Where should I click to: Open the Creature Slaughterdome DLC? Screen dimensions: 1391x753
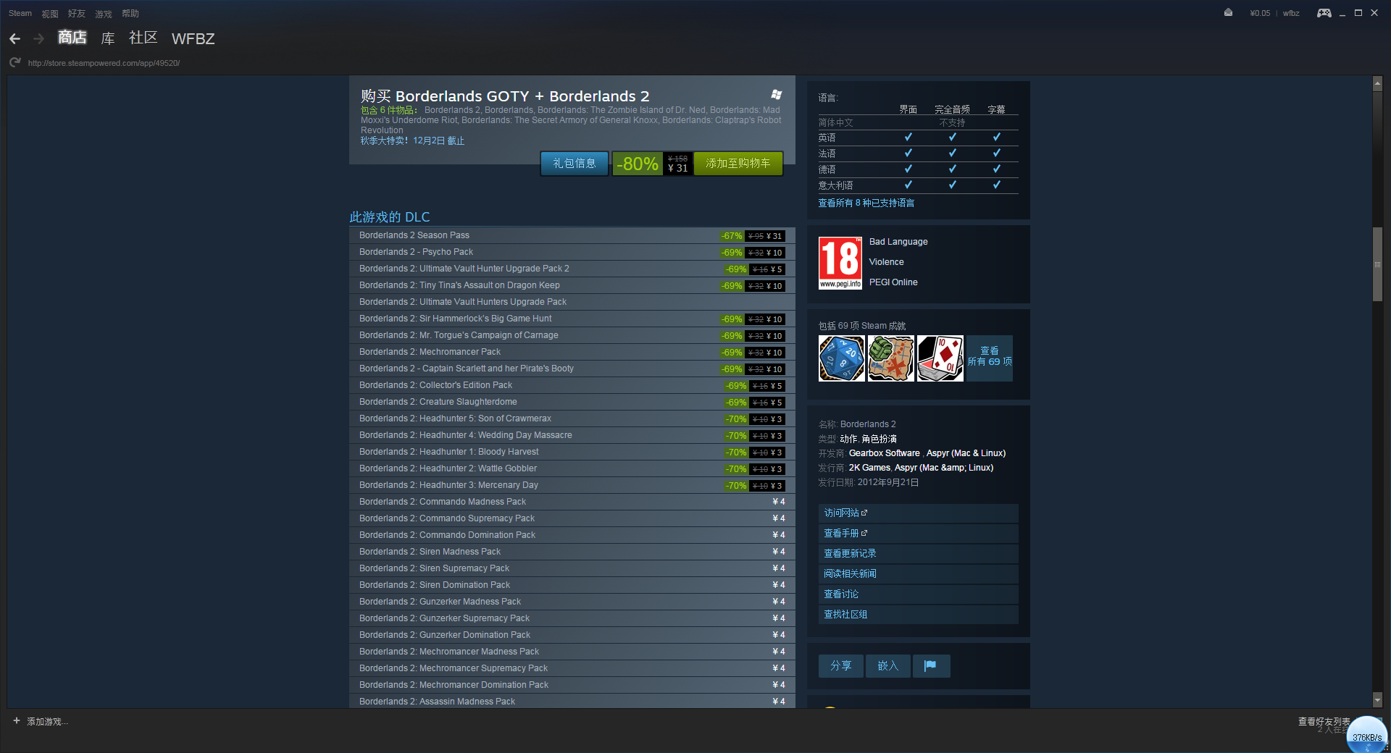pos(572,402)
